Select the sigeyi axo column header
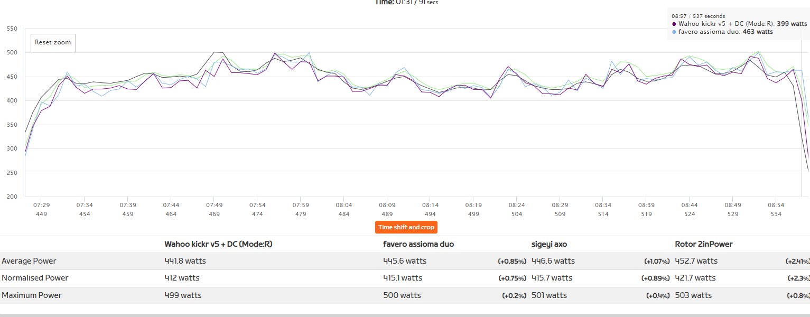The width and height of the screenshot is (810, 317). [x=549, y=244]
